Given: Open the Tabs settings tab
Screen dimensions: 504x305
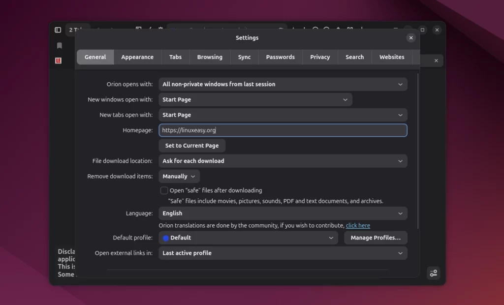Looking at the screenshot, I should coord(176,57).
